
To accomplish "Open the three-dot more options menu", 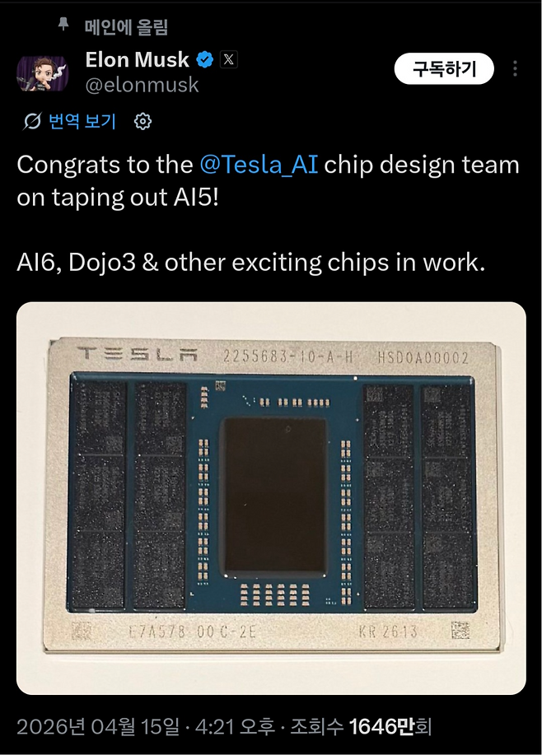I will [x=516, y=69].
